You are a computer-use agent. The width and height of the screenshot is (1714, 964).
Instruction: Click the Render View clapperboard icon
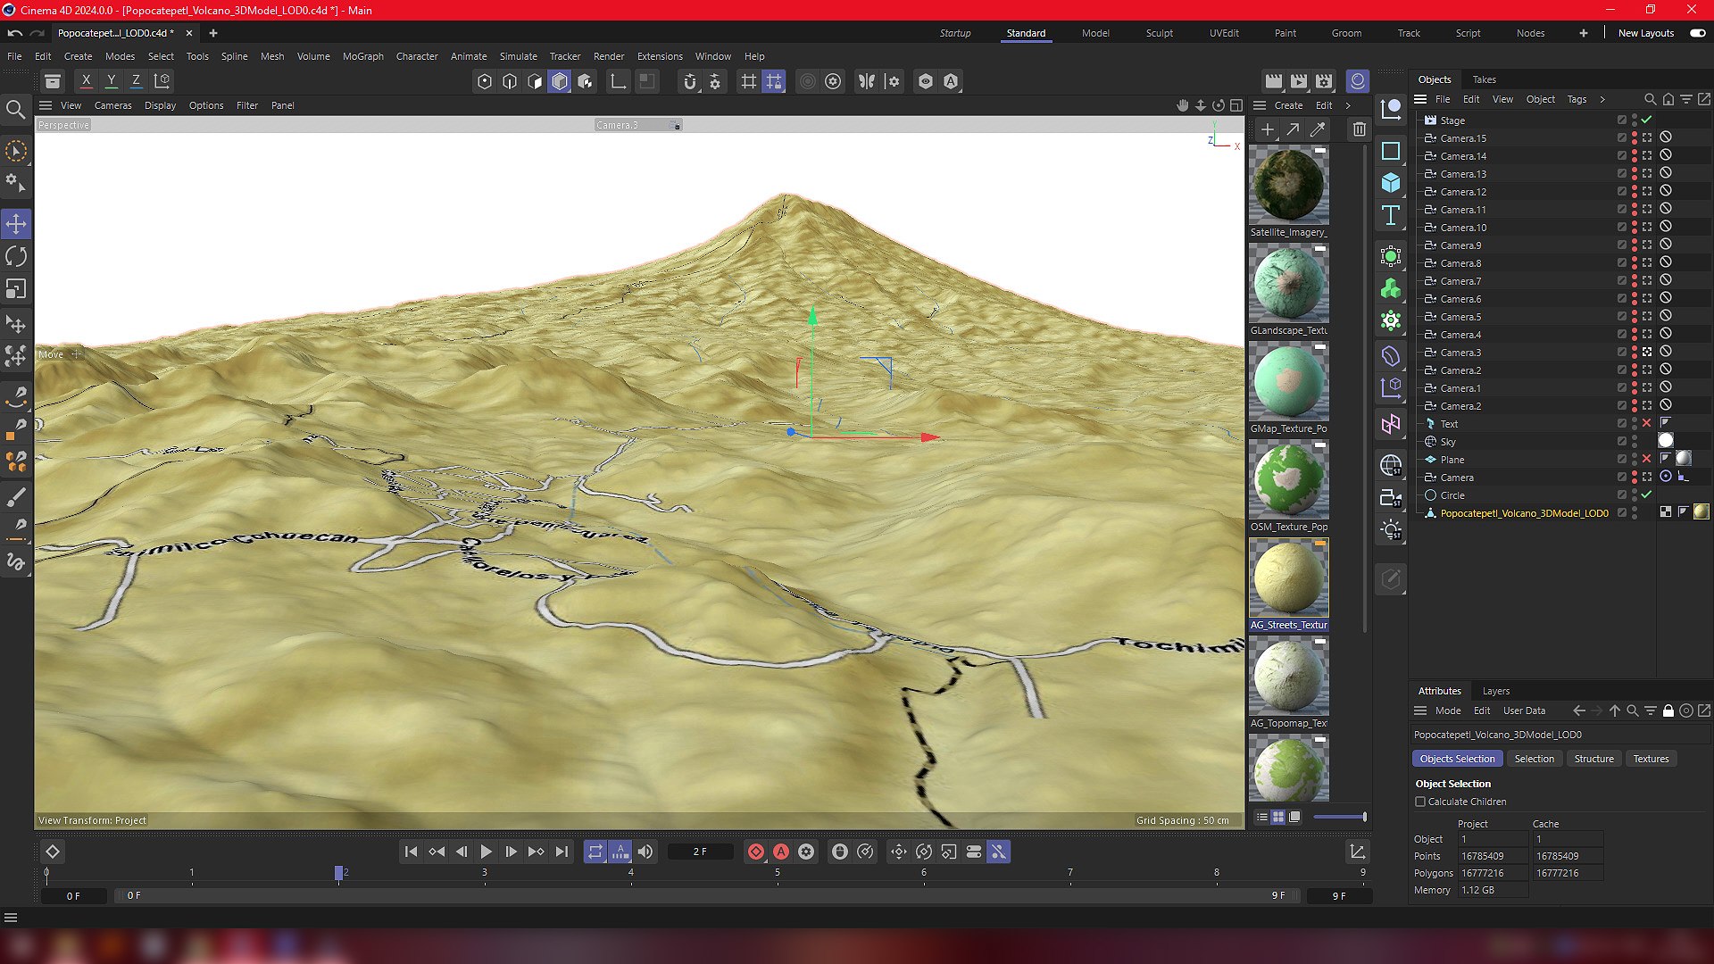[x=1274, y=81]
